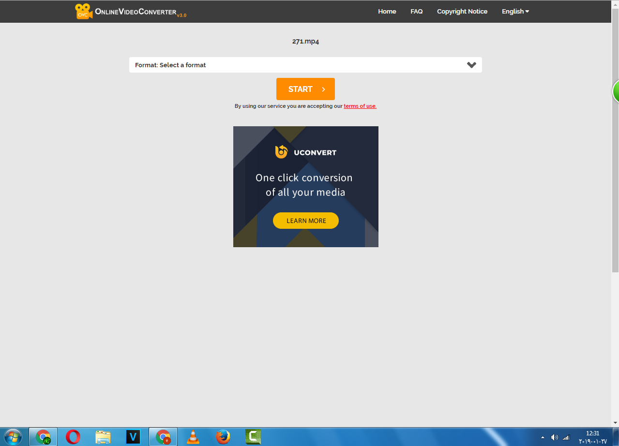Open Firefox from the taskbar
The width and height of the screenshot is (619, 446).
(223, 437)
